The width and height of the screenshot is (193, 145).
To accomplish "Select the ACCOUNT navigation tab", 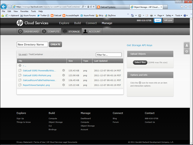I will tap(92, 31).
